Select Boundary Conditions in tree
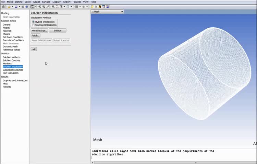257x164 pixels. coord(13,40)
